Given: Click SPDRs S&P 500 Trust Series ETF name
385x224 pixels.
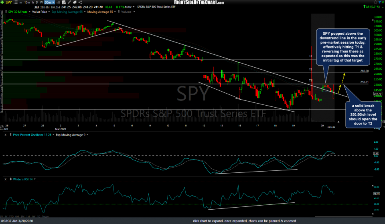Looking at the screenshot, I should tap(156, 7).
